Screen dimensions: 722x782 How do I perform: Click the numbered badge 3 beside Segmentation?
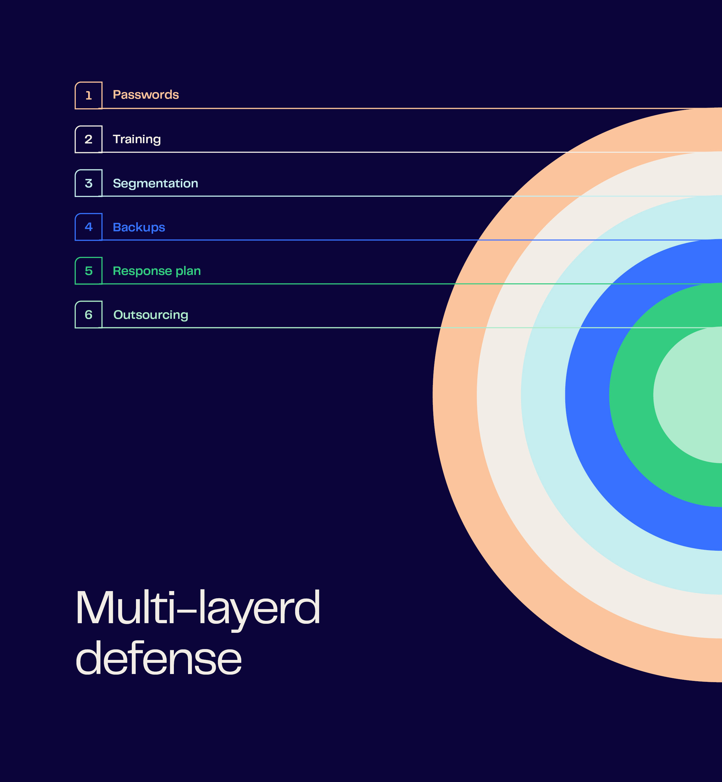click(x=89, y=183)
